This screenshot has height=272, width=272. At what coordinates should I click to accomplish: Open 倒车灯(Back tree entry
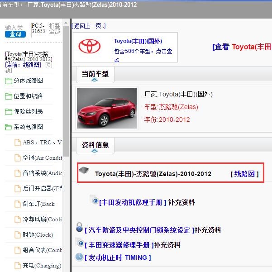click(x=38, y=204)
